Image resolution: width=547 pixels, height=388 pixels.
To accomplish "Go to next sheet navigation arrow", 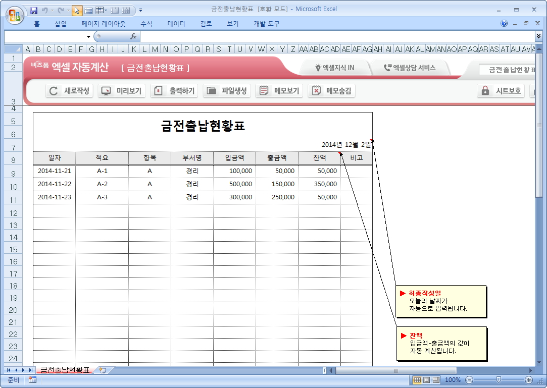I will pyautogui.click(x=23, y=370).
